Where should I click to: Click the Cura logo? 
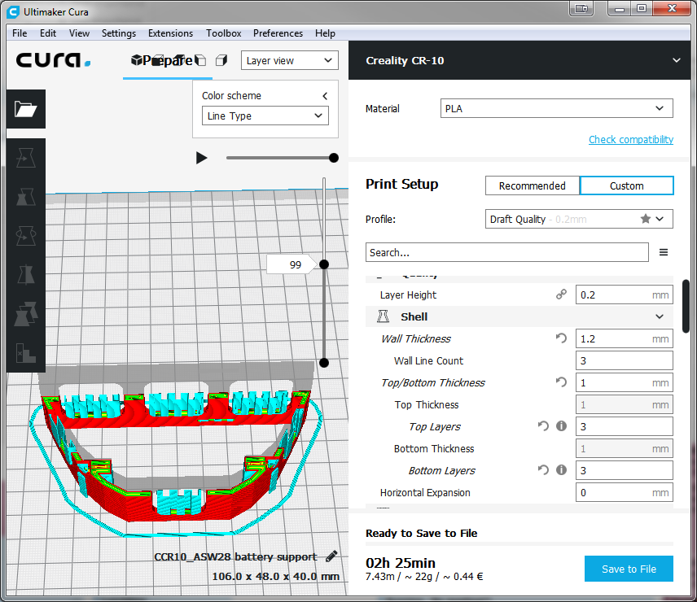point(54,60)
